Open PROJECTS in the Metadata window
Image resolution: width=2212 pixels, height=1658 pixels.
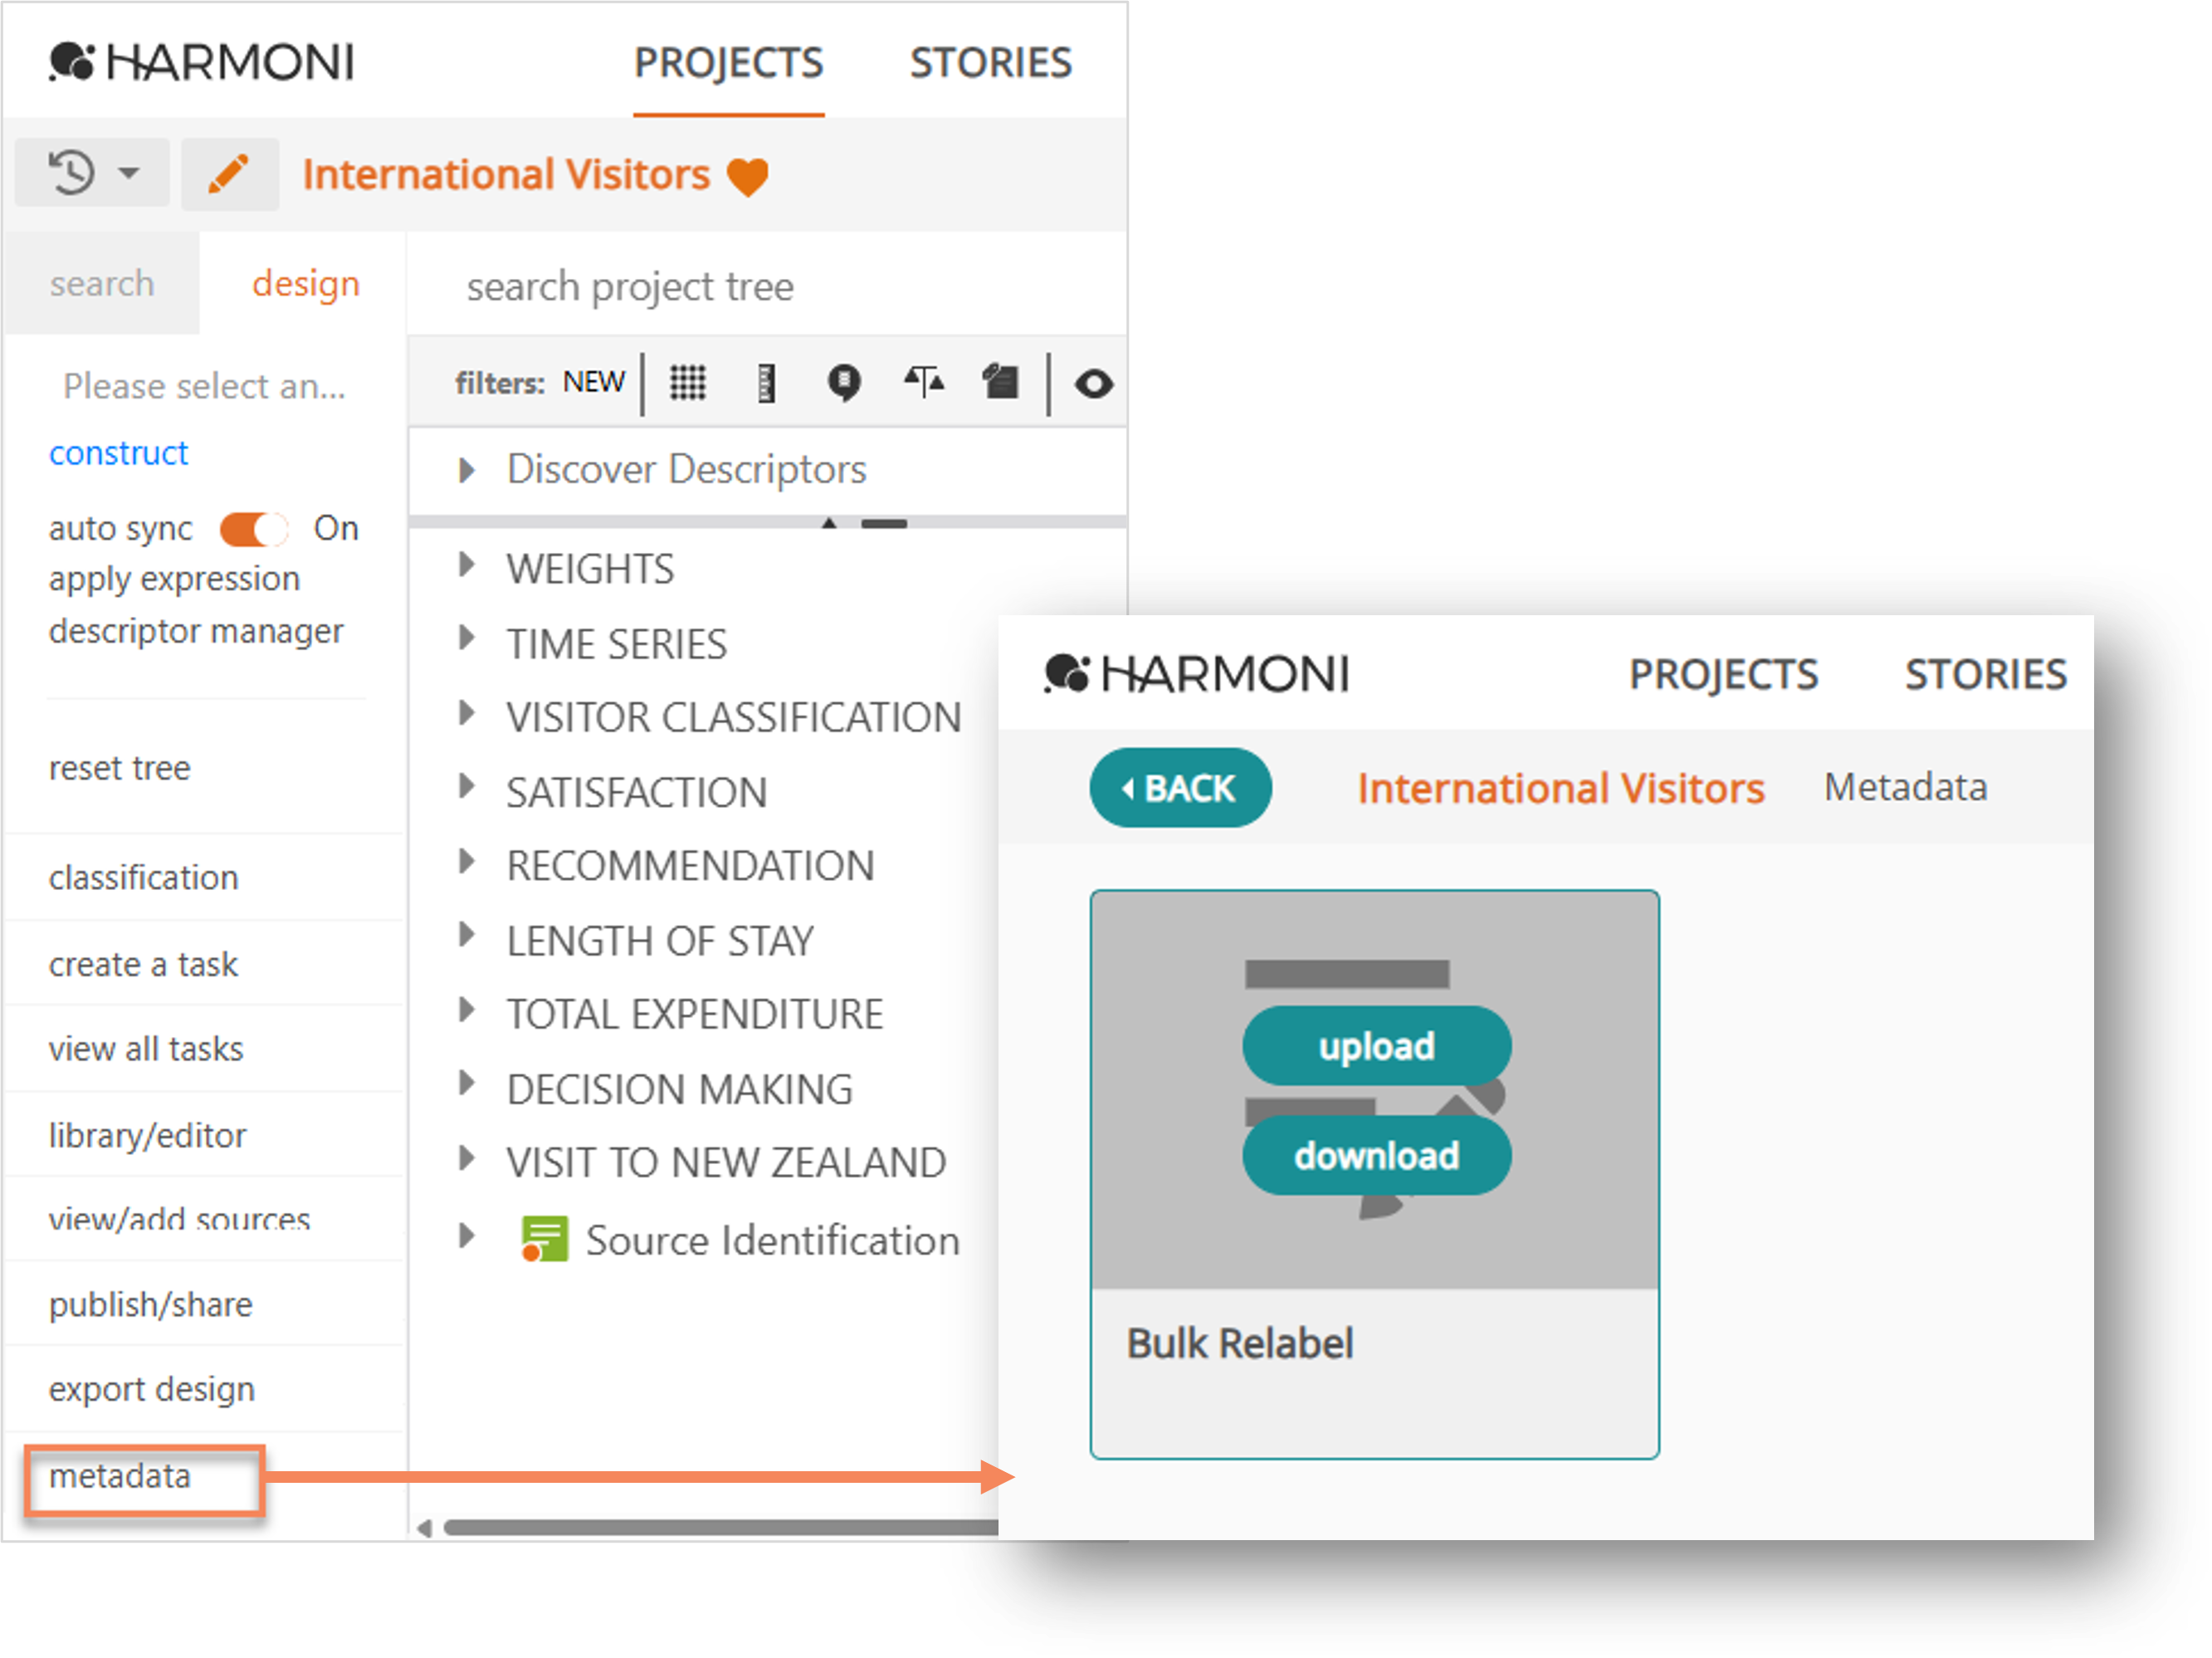[1723, 675]
